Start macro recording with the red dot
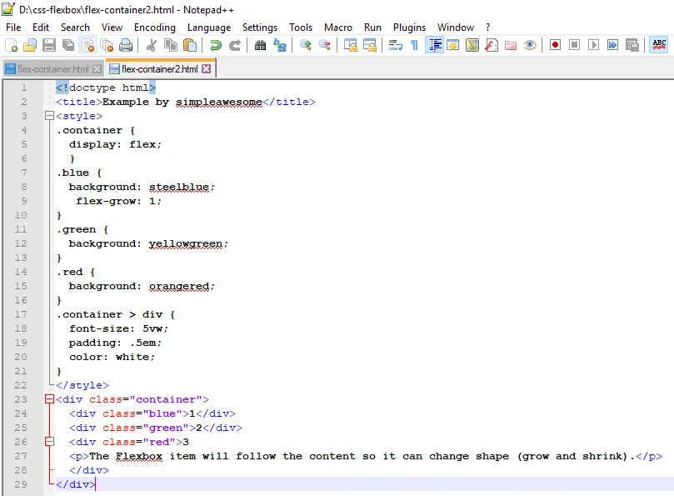674x496 pixels. 556,45
